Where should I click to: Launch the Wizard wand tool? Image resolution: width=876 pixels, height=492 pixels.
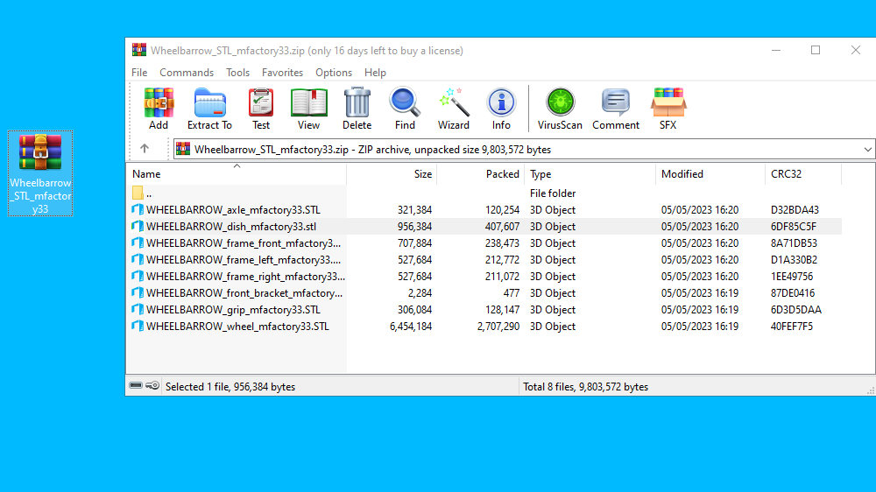[454, 109]
